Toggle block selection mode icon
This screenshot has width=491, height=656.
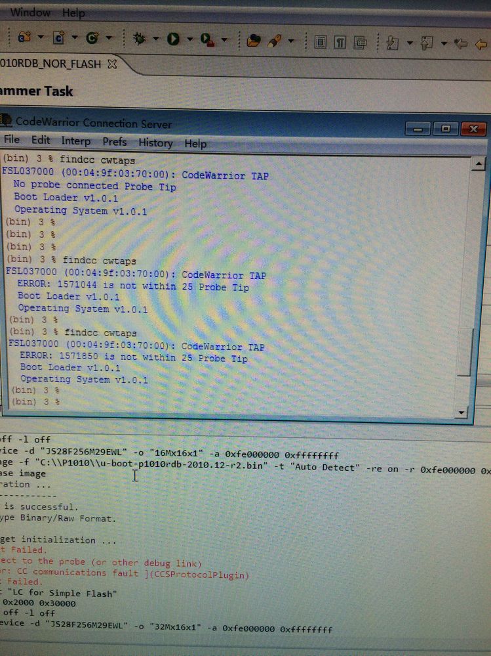(321, 42)
